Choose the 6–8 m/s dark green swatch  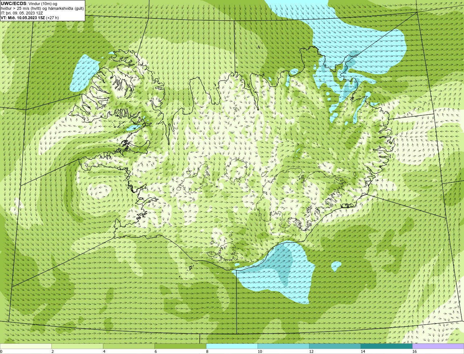[x=181, y=346]
